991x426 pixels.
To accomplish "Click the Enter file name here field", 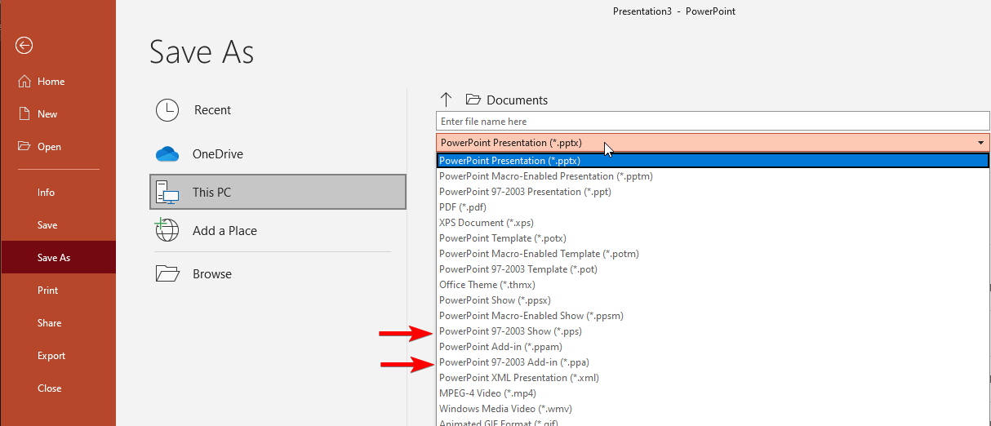I will pos(713,122).
